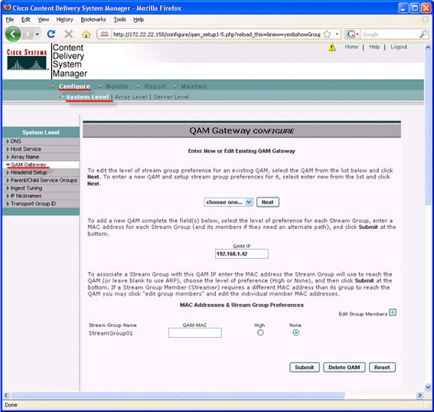
Task: Click the QAM MAC field for StreamGroup01
Action: pos(195,333)
